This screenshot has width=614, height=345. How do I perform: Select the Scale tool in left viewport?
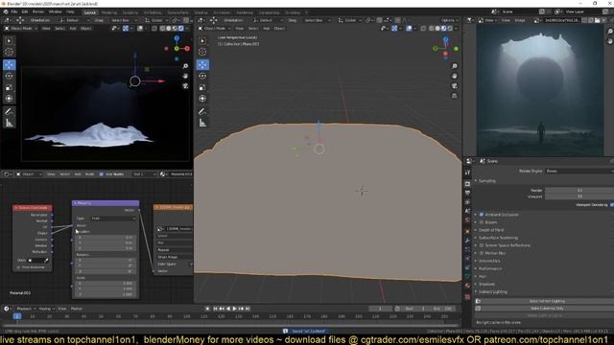tap(9, 87)
